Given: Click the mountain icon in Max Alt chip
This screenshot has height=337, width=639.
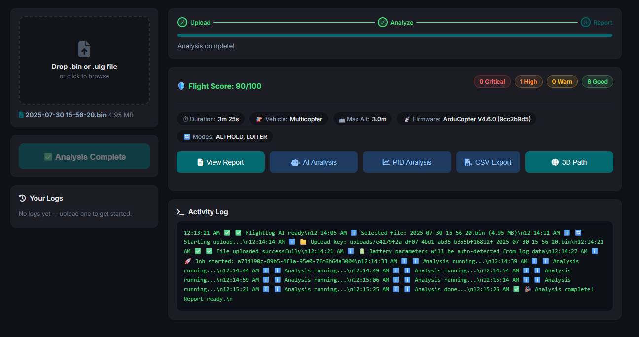Looking at the screenshot, I should coord(342,119).
